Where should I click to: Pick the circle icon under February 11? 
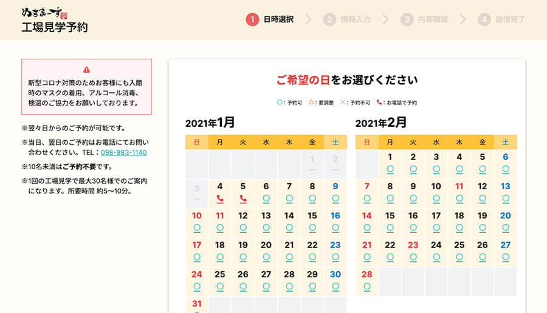pos(459,198)
